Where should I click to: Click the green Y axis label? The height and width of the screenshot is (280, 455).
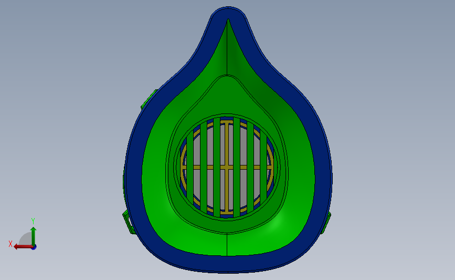tap(33, 221)
